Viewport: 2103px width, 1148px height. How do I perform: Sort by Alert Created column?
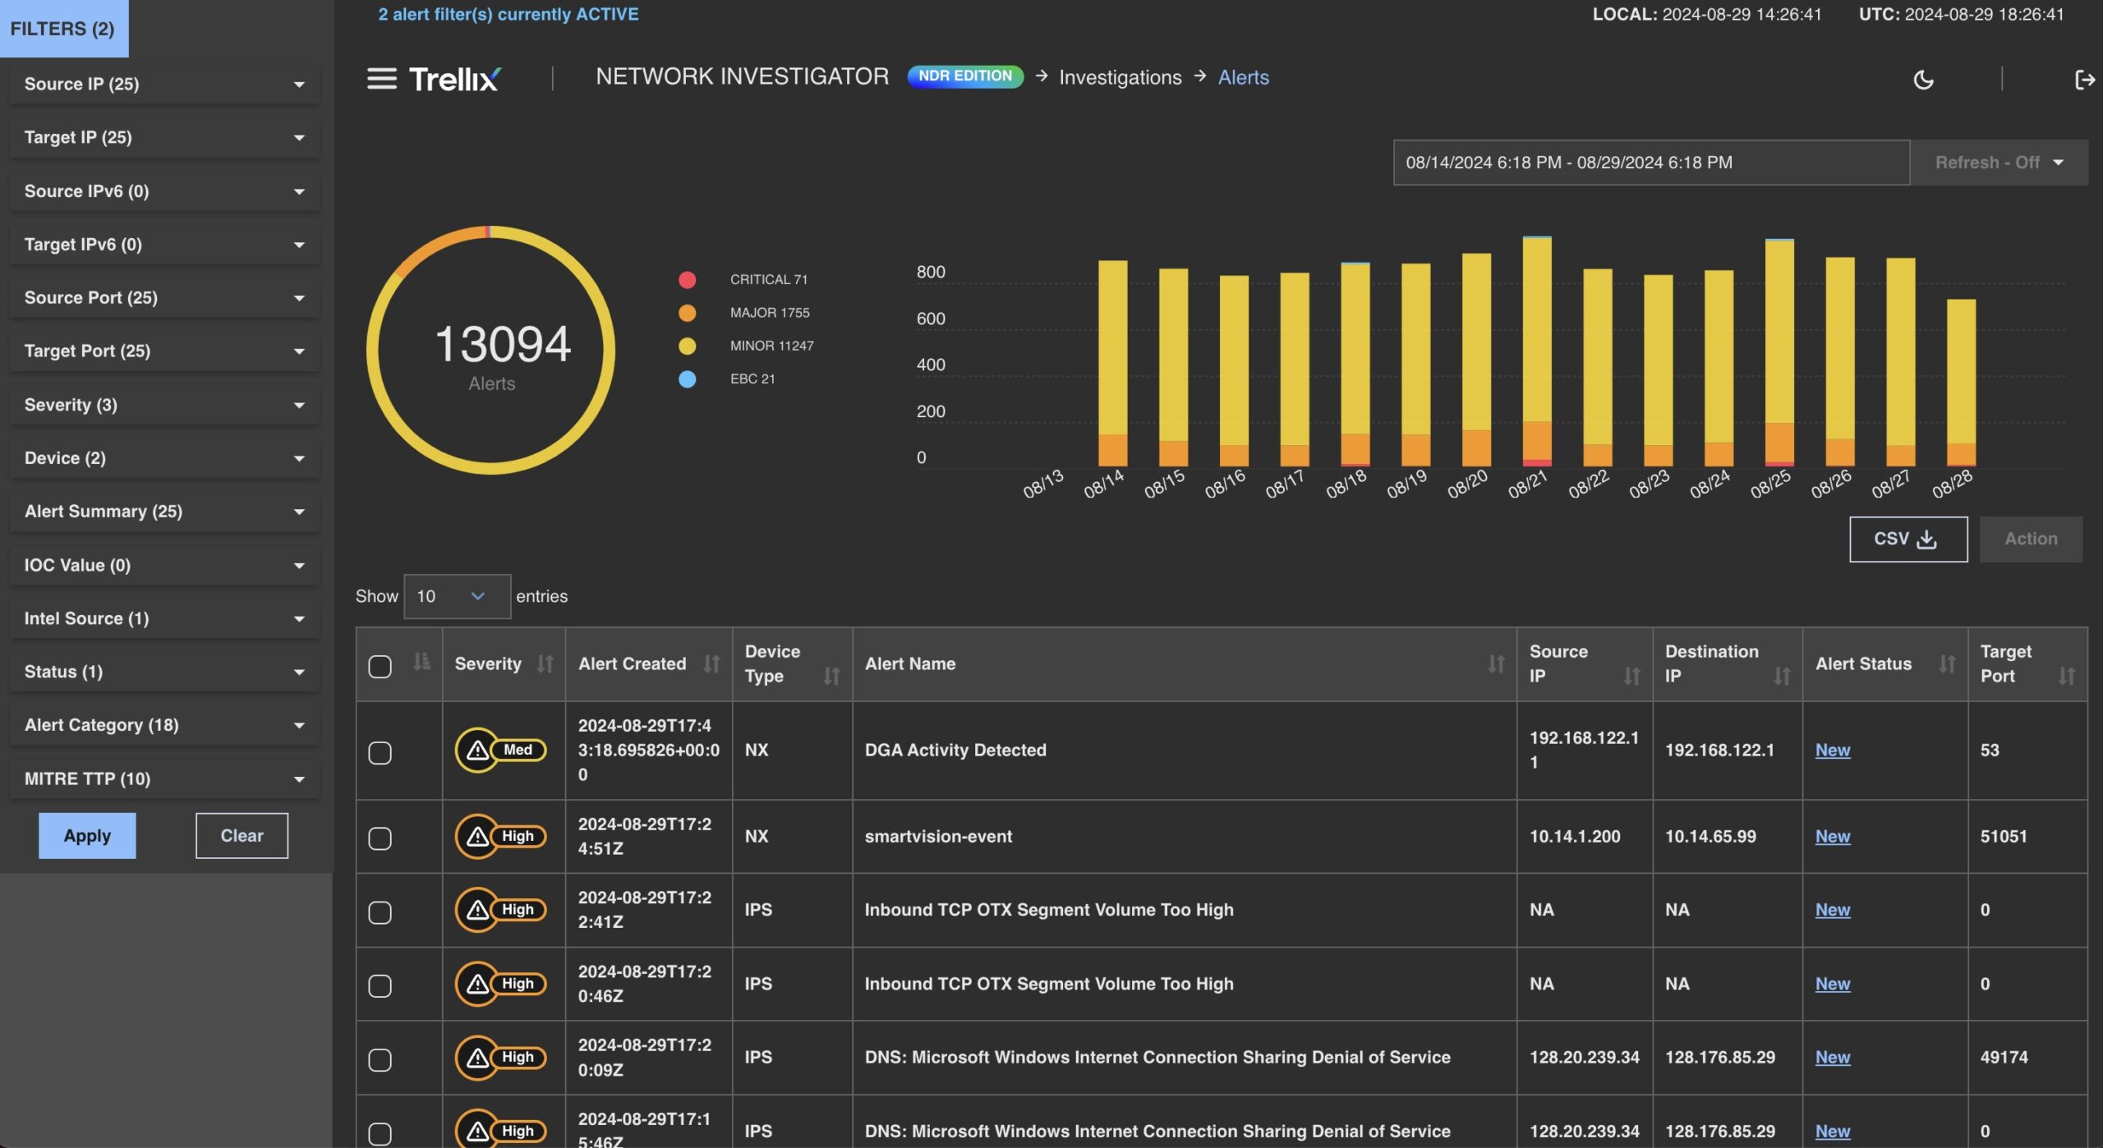(711, 664)
